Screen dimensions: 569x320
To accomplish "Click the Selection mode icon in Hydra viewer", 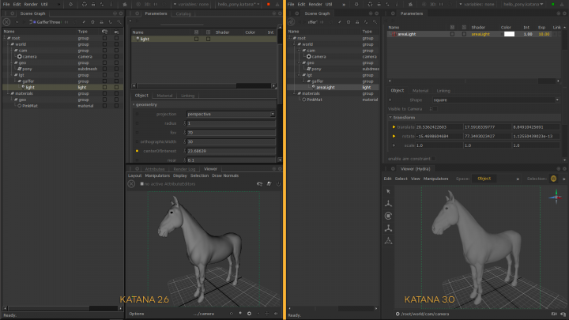I will click(x=553, y=179).
